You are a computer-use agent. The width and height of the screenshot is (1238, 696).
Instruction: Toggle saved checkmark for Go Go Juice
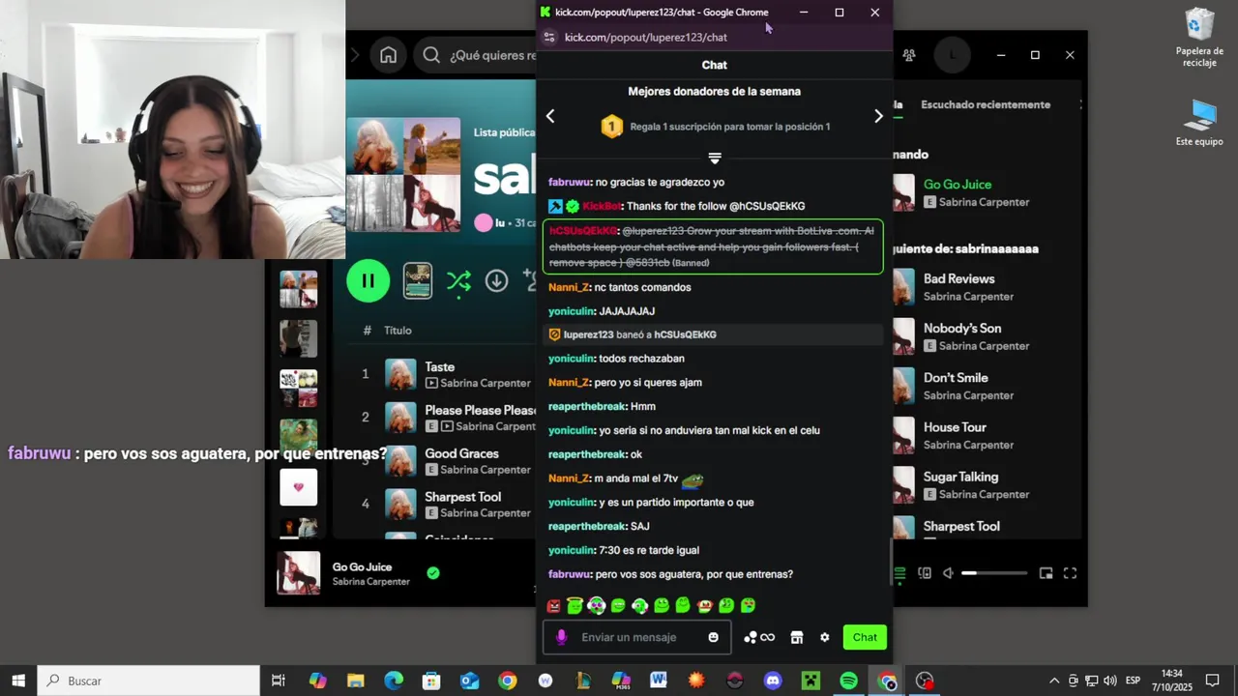(x=432, y=573)
